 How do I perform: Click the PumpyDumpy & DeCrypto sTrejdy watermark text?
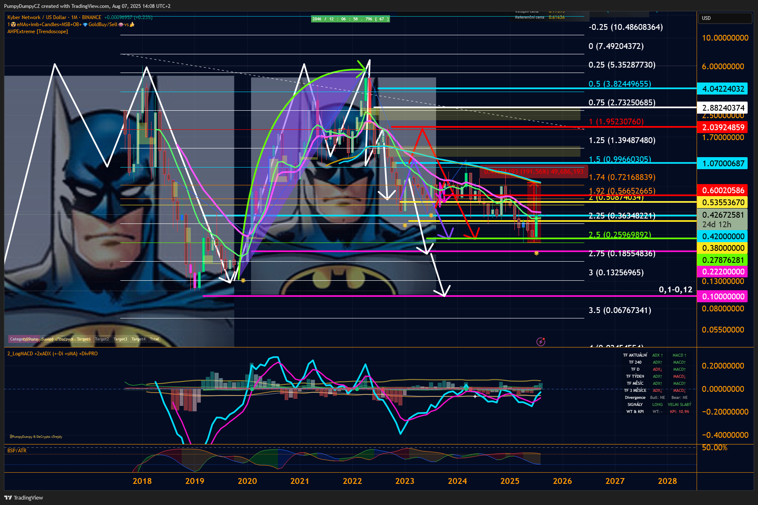tap(36, 437)
